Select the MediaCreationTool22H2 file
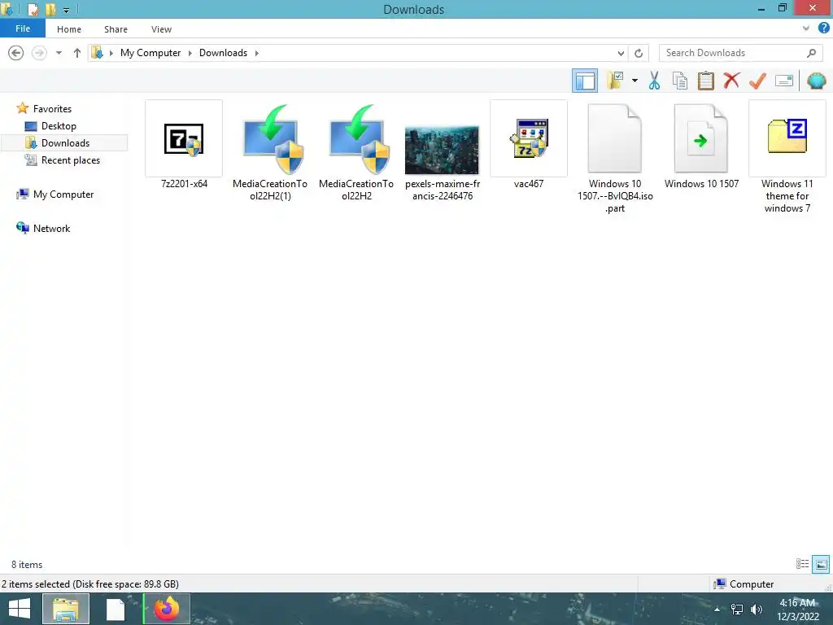The image size is (833, 625). coord(356,151)
